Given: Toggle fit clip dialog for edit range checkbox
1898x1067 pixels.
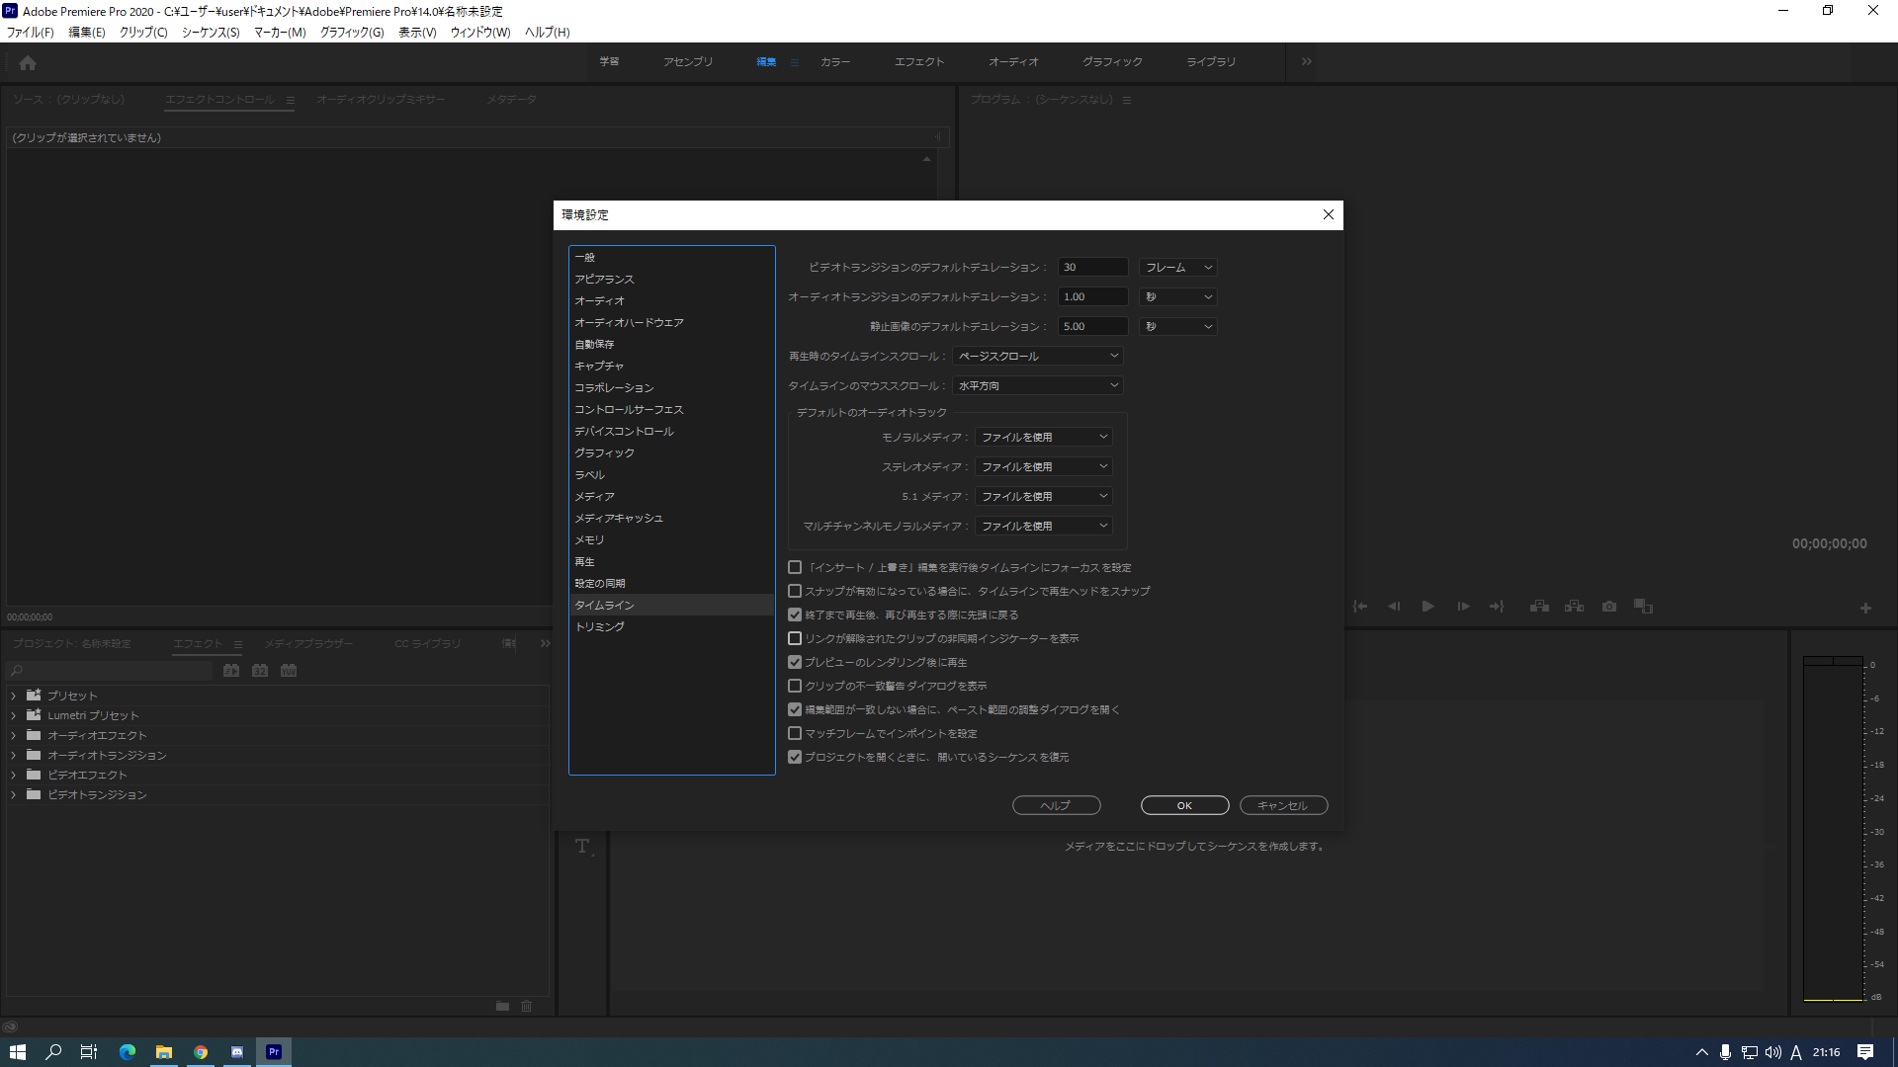Looking at the screenshot, I should [x=795, y=709].
